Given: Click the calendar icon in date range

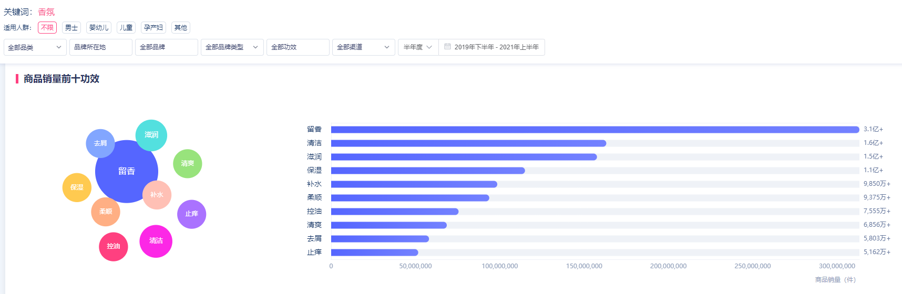Looking at the screenshot, I should tap(447, 47).
